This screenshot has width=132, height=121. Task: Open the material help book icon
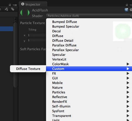(126, 10)
